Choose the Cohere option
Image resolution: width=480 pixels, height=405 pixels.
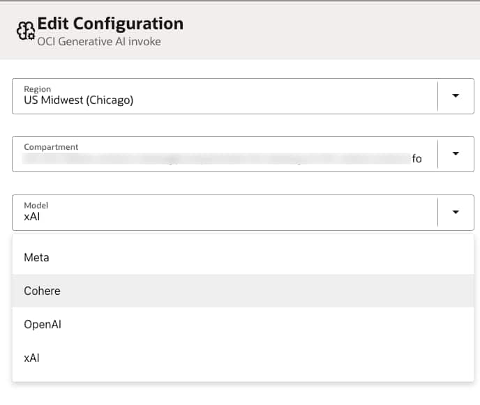pyautogui.click(x=42, y=291)
